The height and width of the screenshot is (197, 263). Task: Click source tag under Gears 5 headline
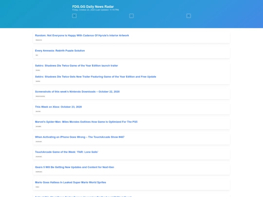pos(39,172)
